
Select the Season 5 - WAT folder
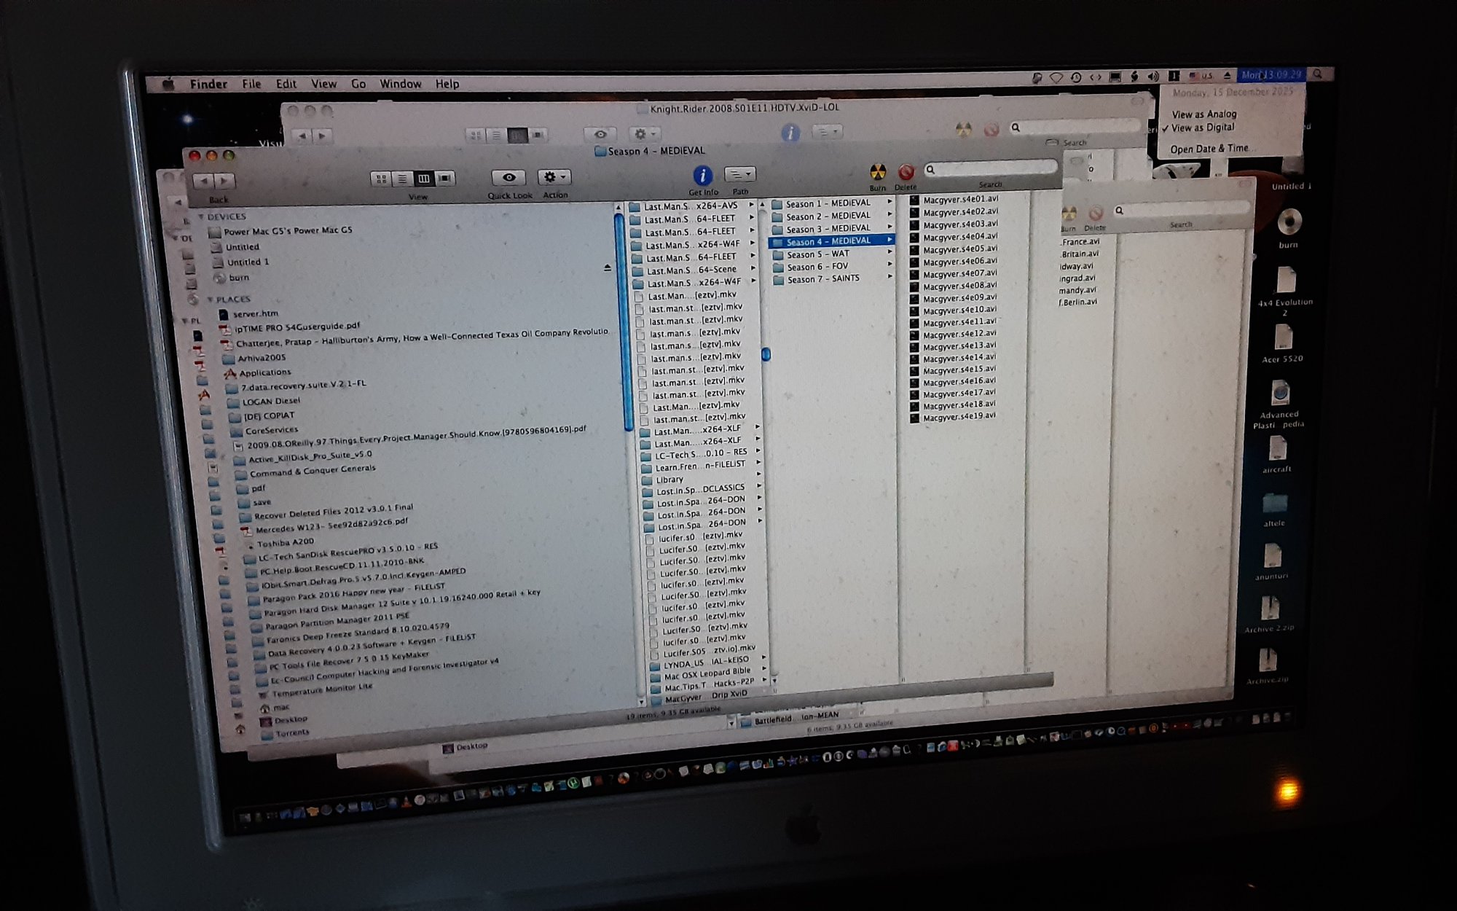coord(817,254)
